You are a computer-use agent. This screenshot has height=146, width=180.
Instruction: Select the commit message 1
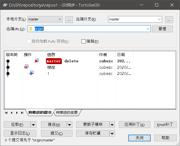click(48, 74)
